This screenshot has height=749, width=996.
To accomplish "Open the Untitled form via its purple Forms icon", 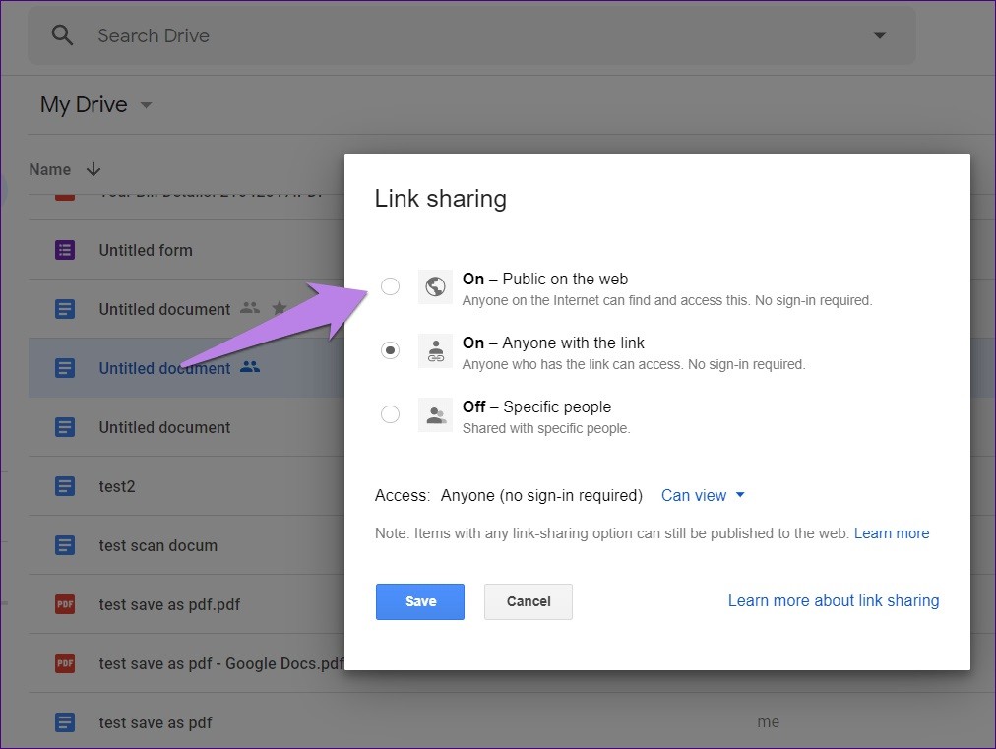I will (x=64, y=250).
